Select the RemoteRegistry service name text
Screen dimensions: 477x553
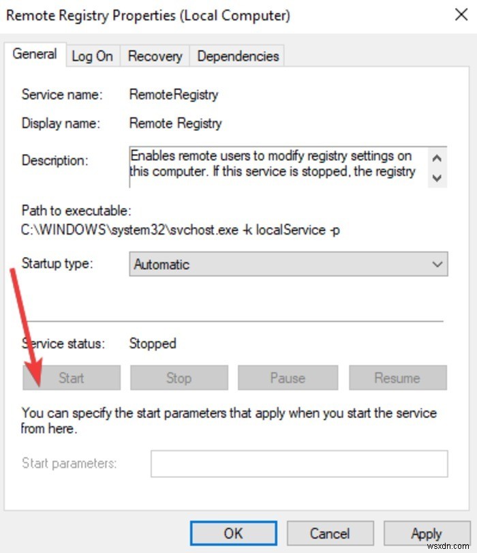(174, 95)
